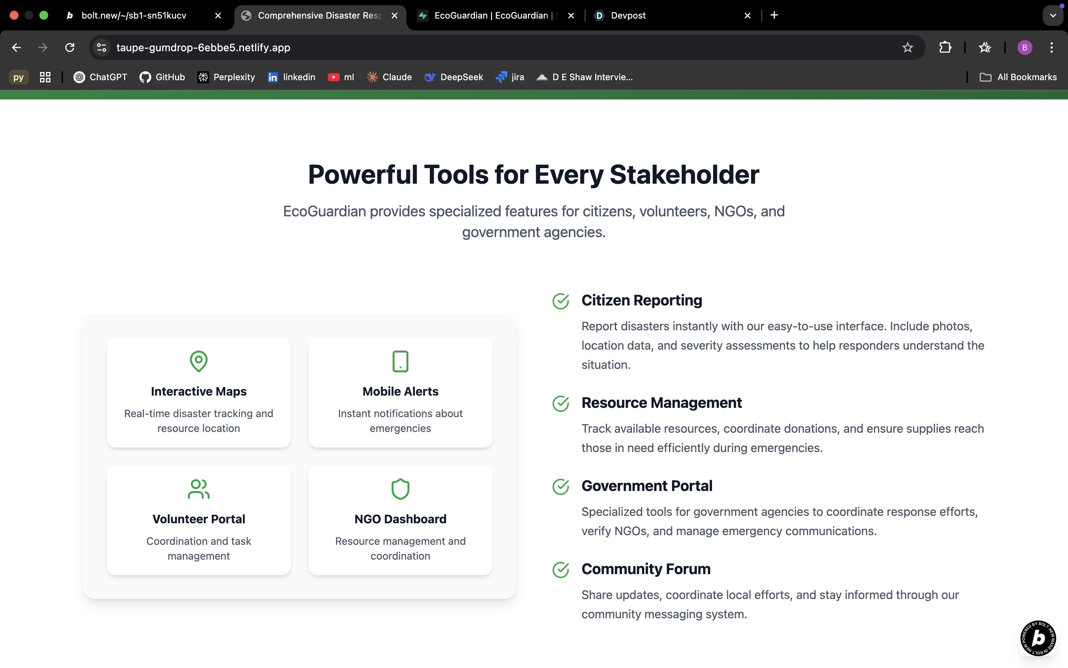1068x668 pixels.
Task: Open the Claude bookmark
Action: pos(389,77)
